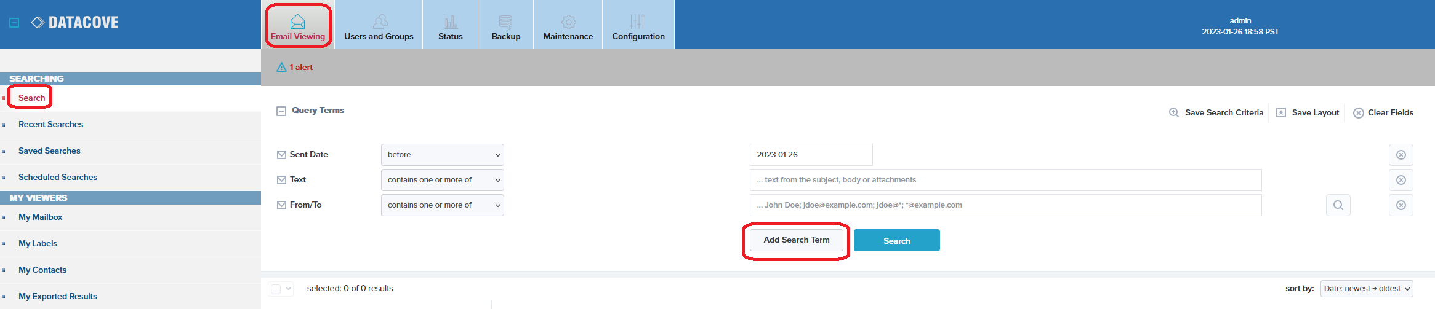Open the sort by date dropdown
The image size is (1435, 309).
pos(1366,289)
